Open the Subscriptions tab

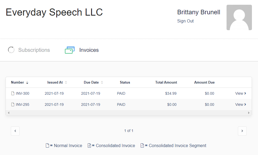29,50
